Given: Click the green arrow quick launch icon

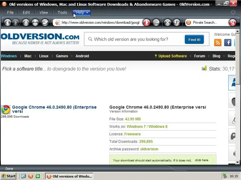Looking at the screenshot, I should pyautogui.click(x=38, y=176).
